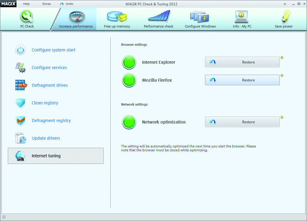Restore Network optimization settings
The width and height of the screenshot is (307, 221).
point(242,122)
